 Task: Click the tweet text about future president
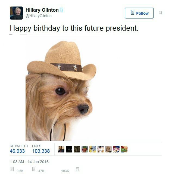point(74,28)
